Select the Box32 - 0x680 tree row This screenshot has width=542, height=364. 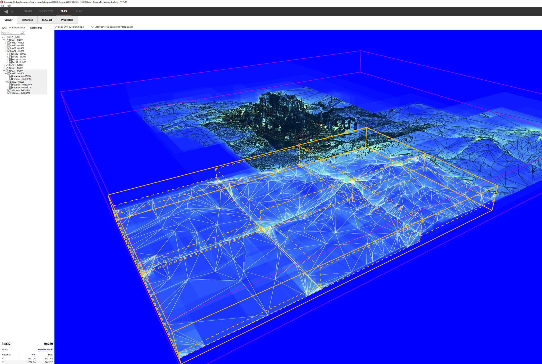tap(17, 82)
